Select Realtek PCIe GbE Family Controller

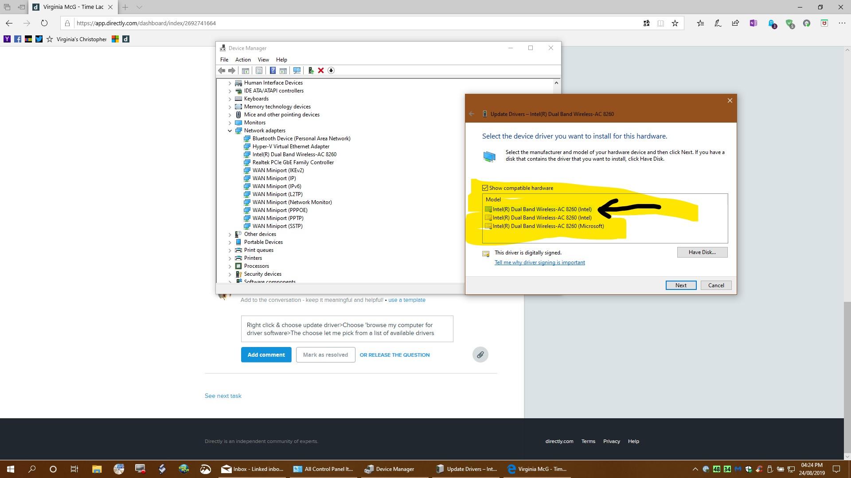[293, 162]
